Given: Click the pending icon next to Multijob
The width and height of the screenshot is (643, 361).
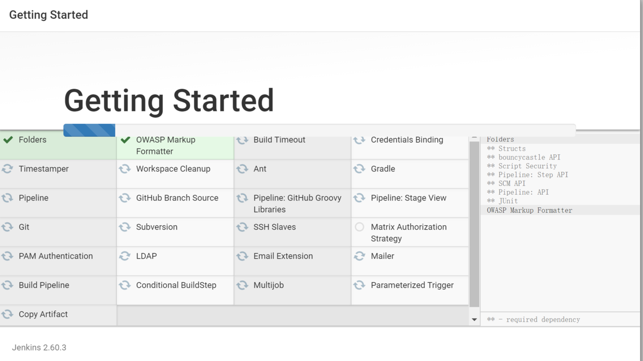Looking at the screenshot, I should point(242,285).
